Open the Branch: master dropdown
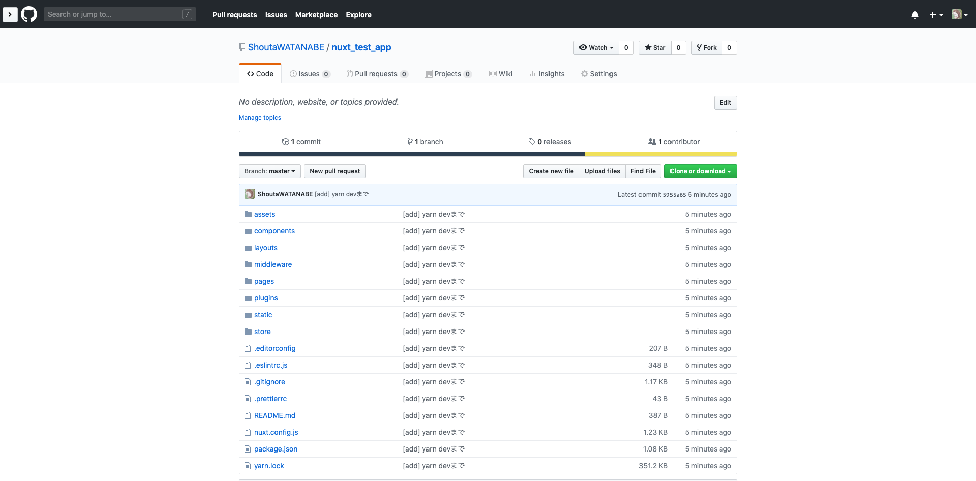 tap(269, 171)
